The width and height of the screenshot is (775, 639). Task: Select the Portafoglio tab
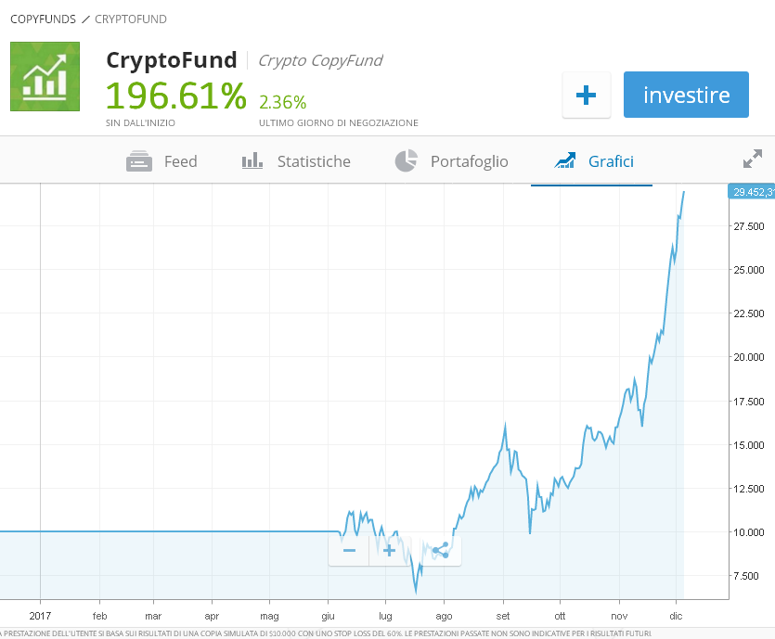tap(469, 161)
